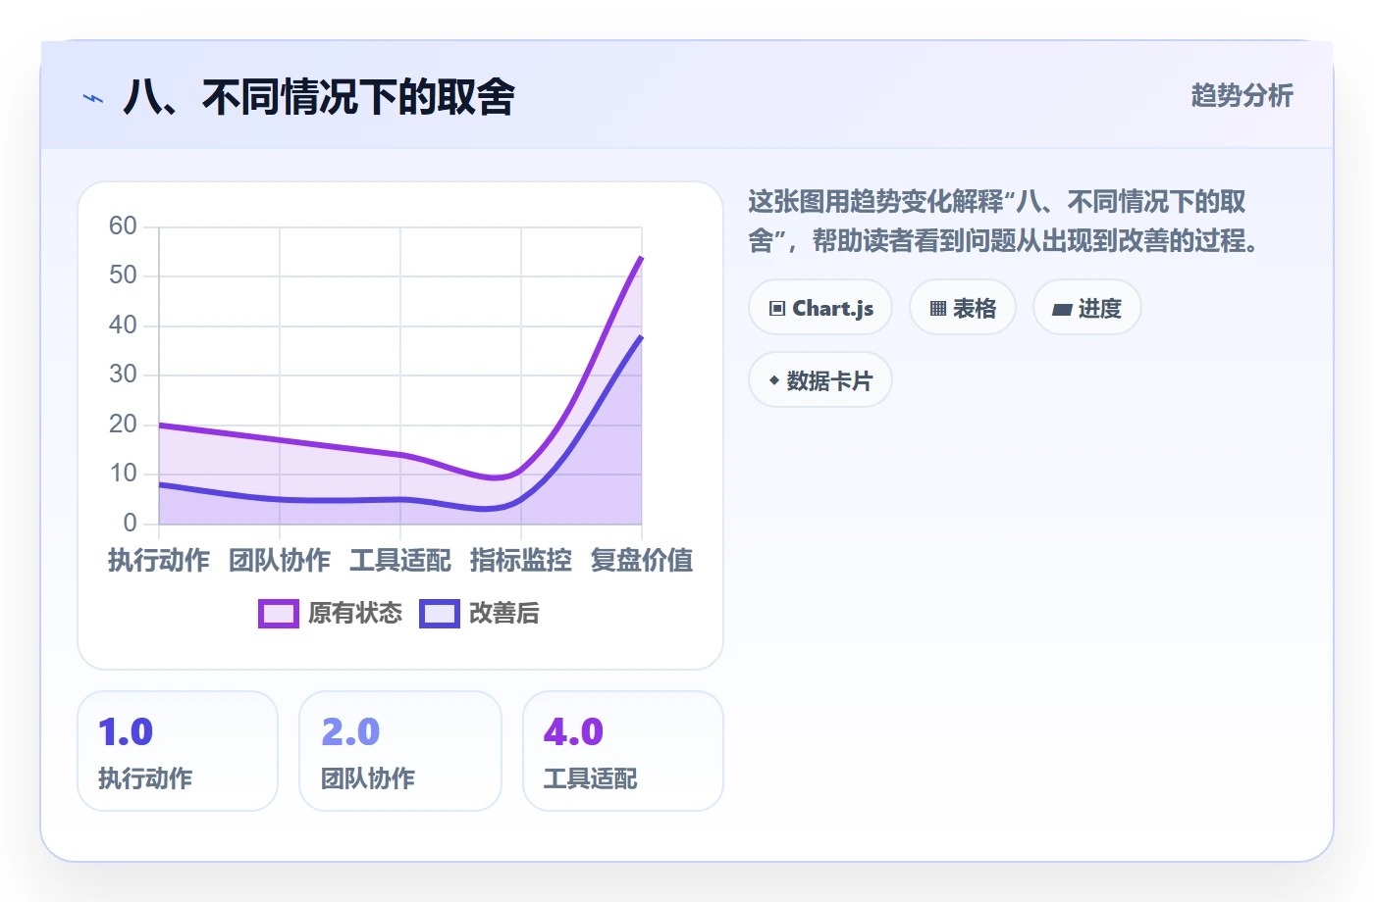The width and height of the screenshot is (1374, 902).
Task: Select the 表格 tag
Action: (x=963, y=308)
